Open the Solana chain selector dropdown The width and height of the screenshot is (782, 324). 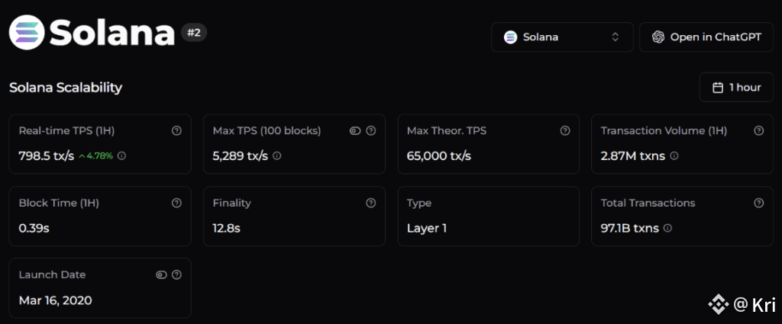(x=561, y=37)
